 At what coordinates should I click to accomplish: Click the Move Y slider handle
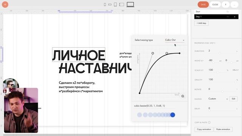(x=231, y=63)
